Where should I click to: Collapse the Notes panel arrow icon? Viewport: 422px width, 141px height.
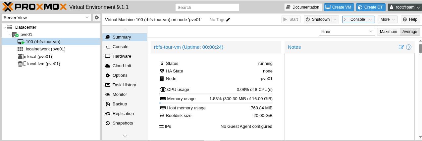[x=409, y=47]
